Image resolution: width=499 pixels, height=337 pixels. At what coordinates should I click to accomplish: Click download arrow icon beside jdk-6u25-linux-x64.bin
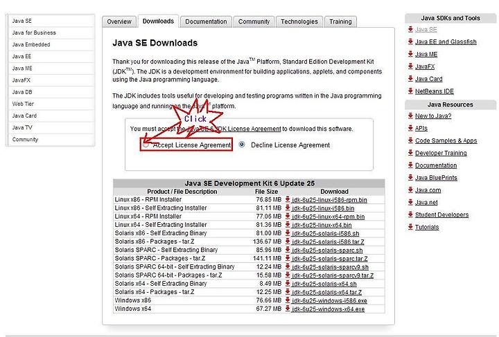288,225
